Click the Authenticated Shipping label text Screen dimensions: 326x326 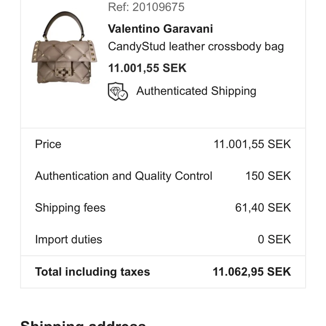[x=196, y=91]
